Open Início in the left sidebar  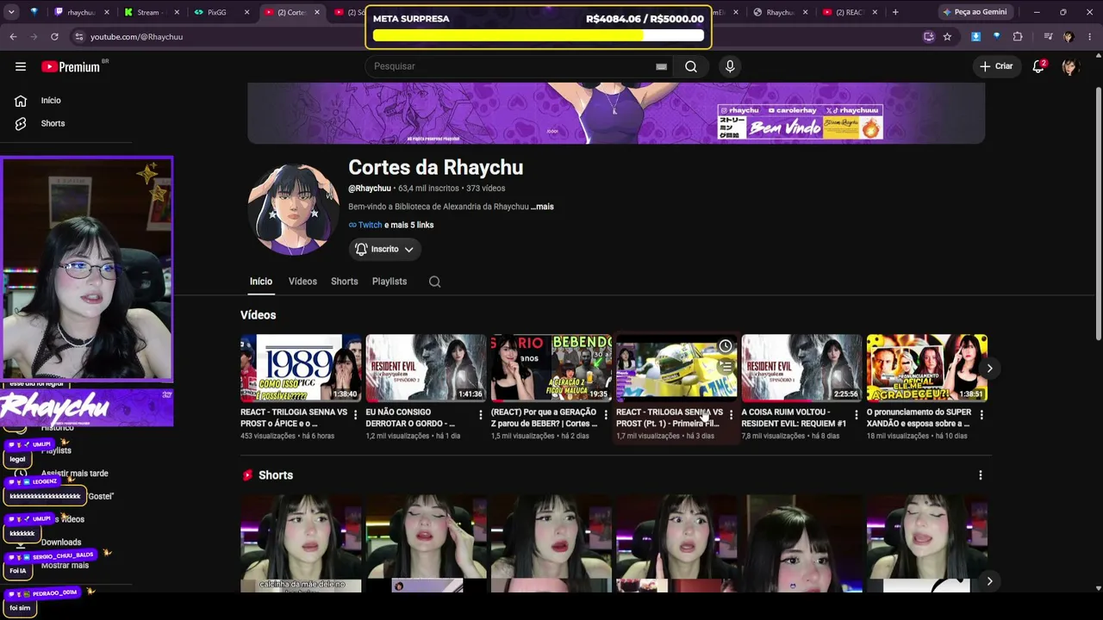pyautogui.click(x=51, y=101)
